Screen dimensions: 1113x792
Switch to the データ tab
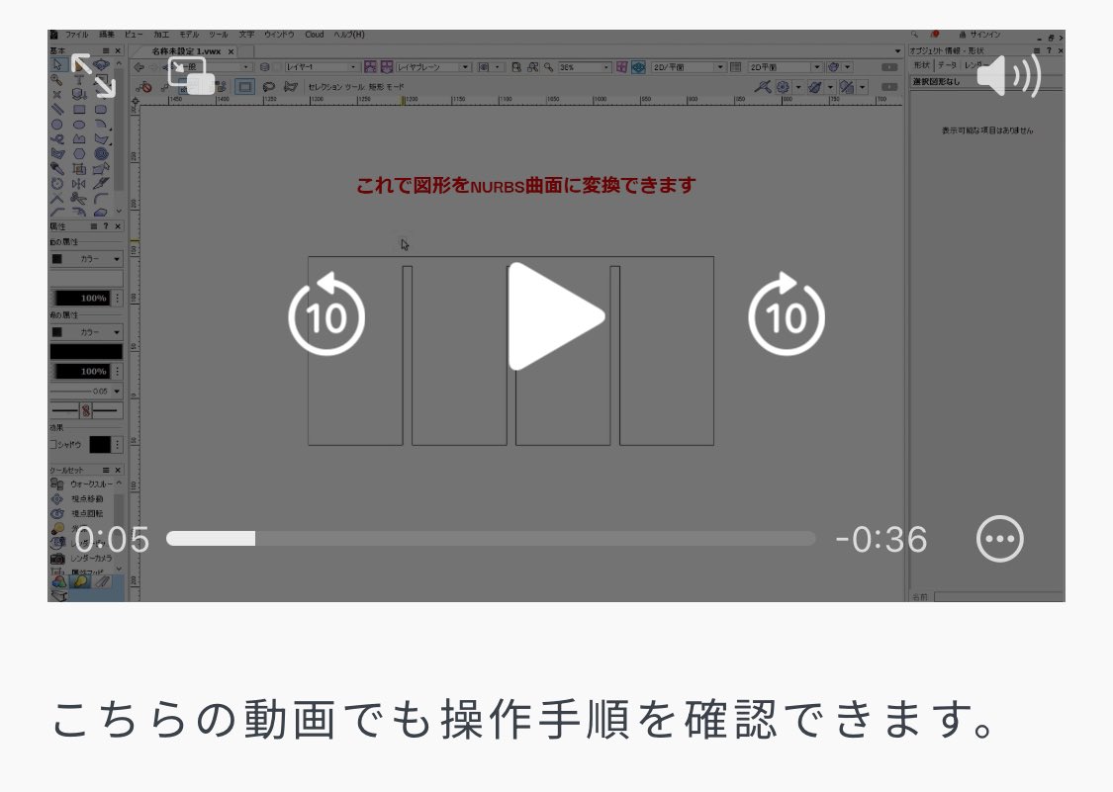tap(947, 65)
